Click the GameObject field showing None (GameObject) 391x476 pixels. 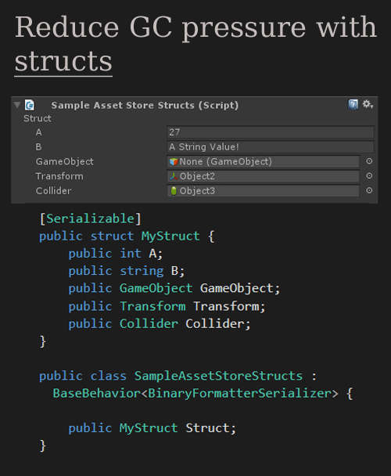coord(263,161)
